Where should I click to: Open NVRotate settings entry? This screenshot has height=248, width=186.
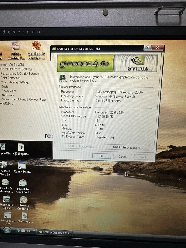point(8,95)
